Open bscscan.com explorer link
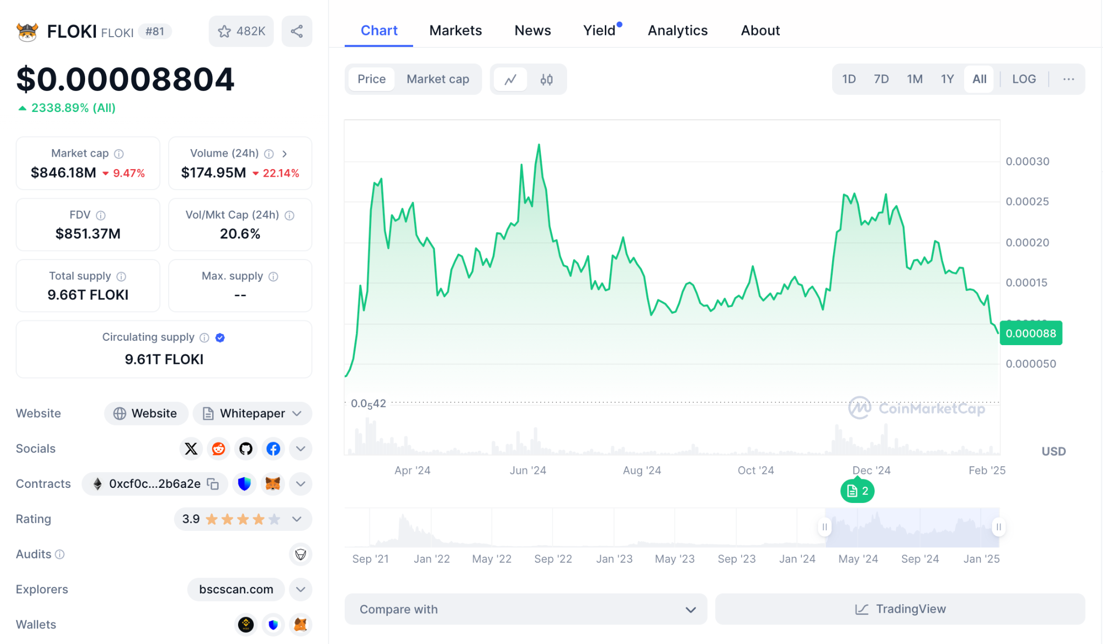 click(236, 590)
